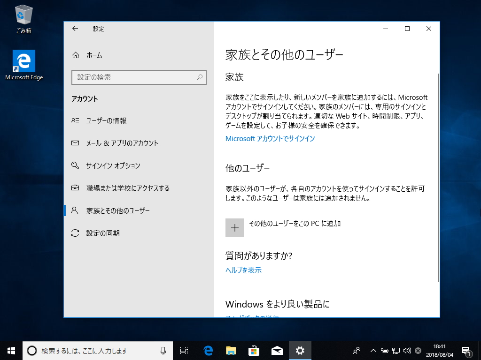Click the People icon on the taskbar
The image size is (481, 360).
coord(356,350)
